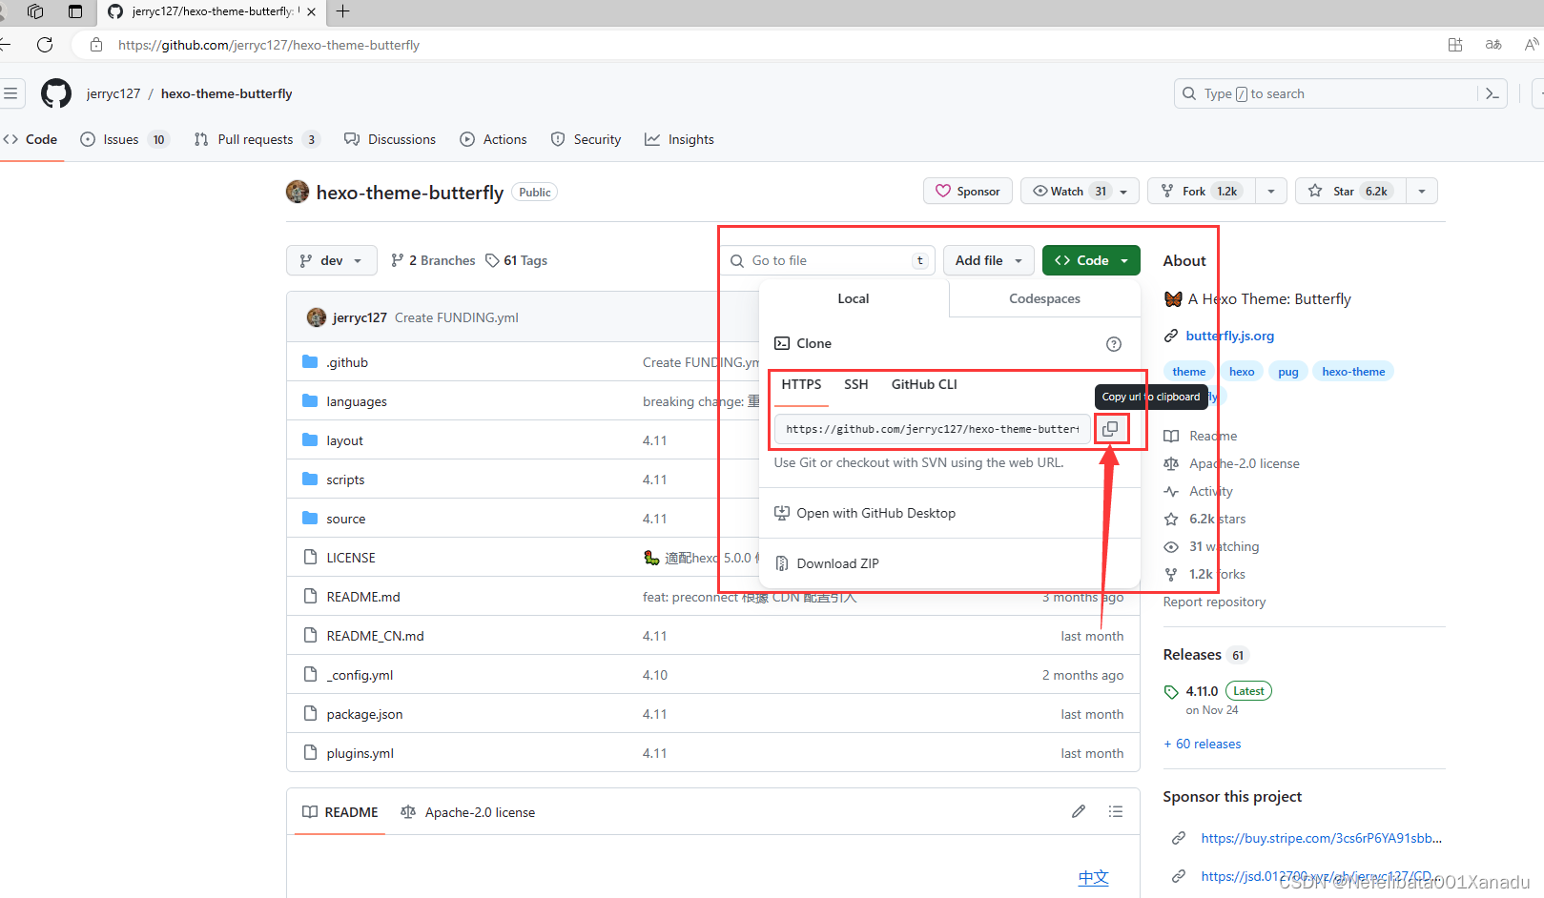Screen dimensions: 1544x898
Task: Refresh the browser page
Action: (45, 45)
